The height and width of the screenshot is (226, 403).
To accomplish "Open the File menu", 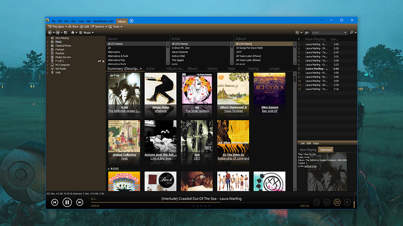I will click(x=53, y=21).
